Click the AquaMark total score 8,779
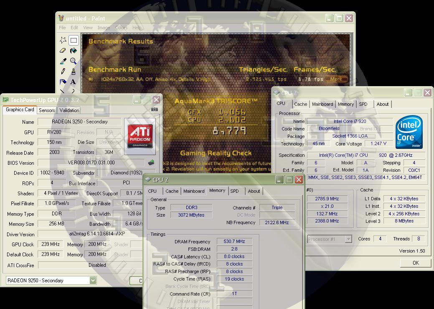Viewport: 434px width, 309px height. 229,130
